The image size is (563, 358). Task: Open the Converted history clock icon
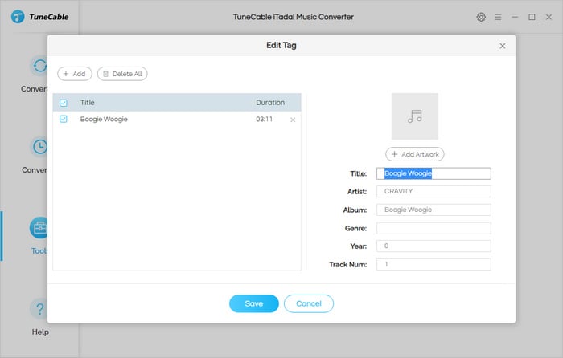[39, 147]
